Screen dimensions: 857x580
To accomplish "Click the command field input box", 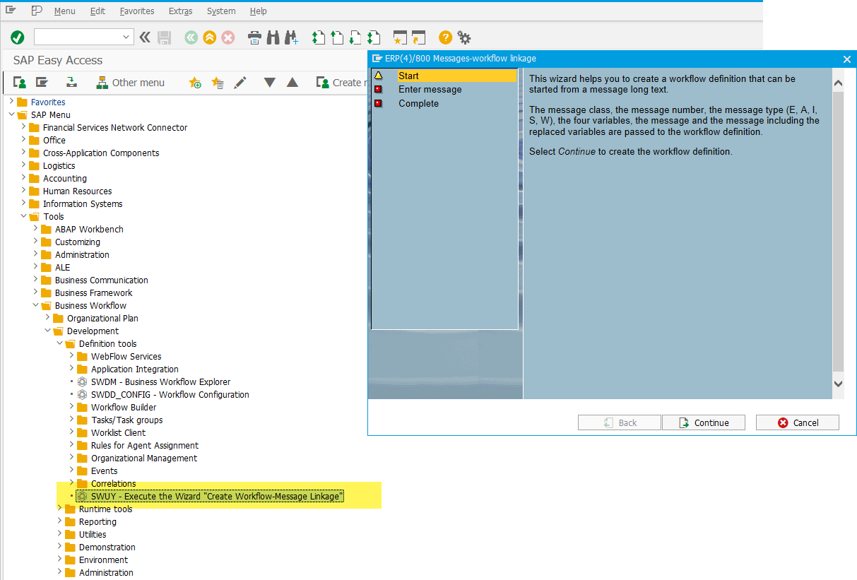I will coord(77,37).
